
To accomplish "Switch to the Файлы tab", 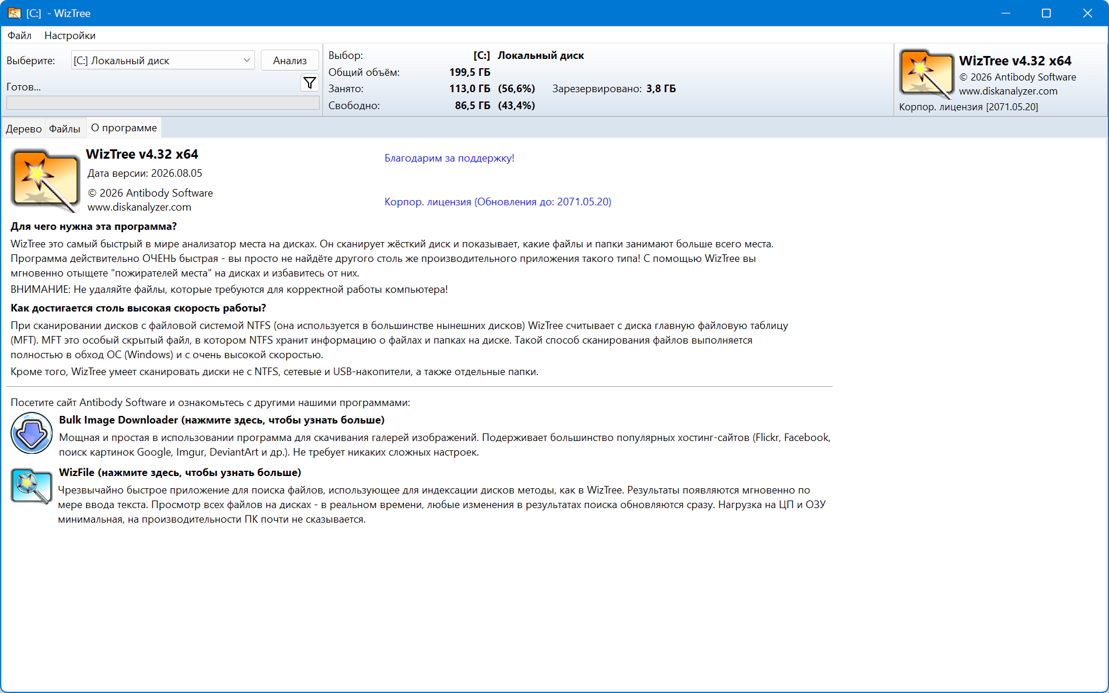I will click(x=65, y=128).
